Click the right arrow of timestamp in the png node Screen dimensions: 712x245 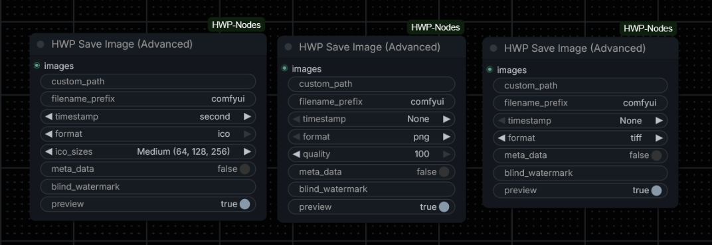coord(447,120)
